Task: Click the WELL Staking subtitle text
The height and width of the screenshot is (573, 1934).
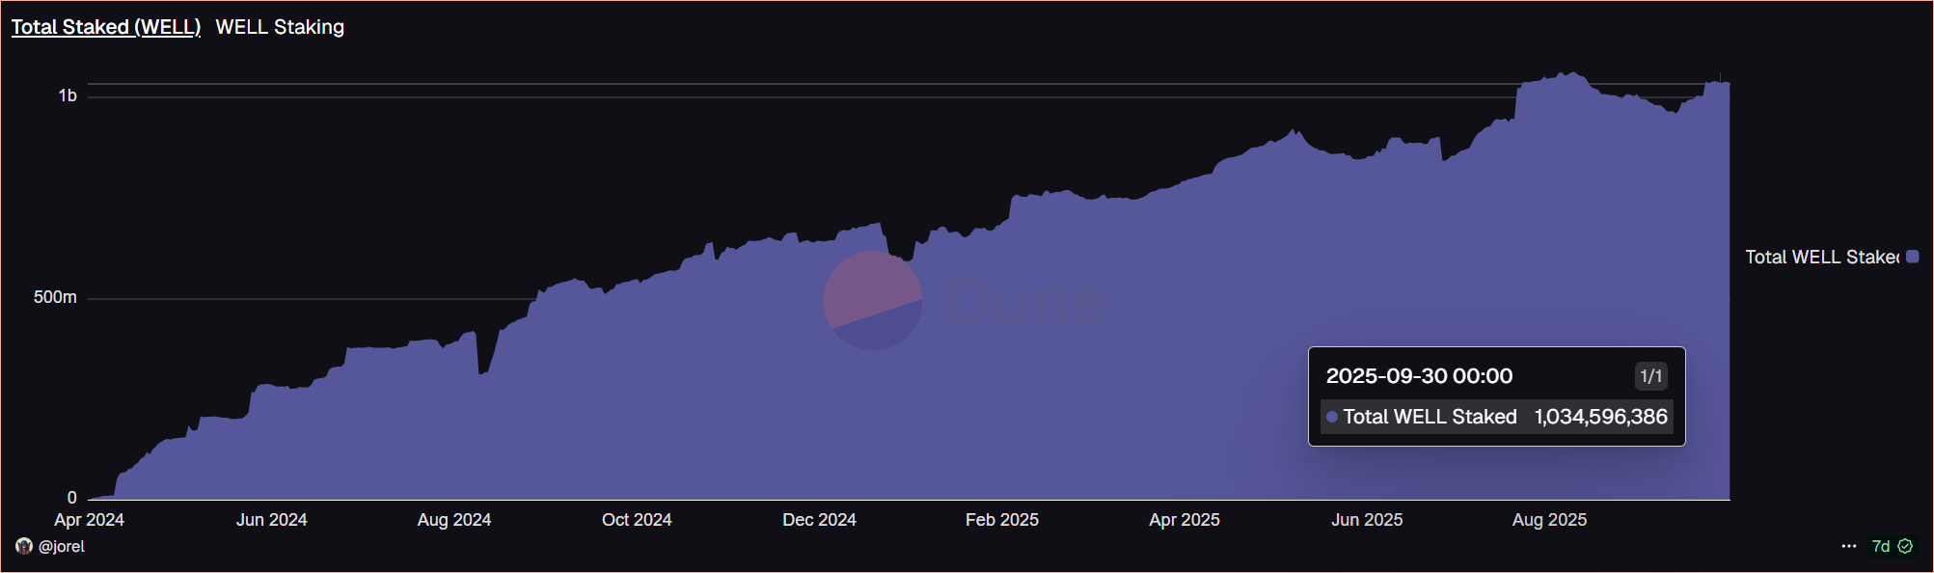Action: coord(280,27)
